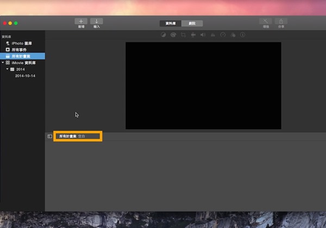The width and height of the screenshot is (326, 228).
Task: Select iPhoto 圖庫 in the sidebar
Action: tap(20, 43)
